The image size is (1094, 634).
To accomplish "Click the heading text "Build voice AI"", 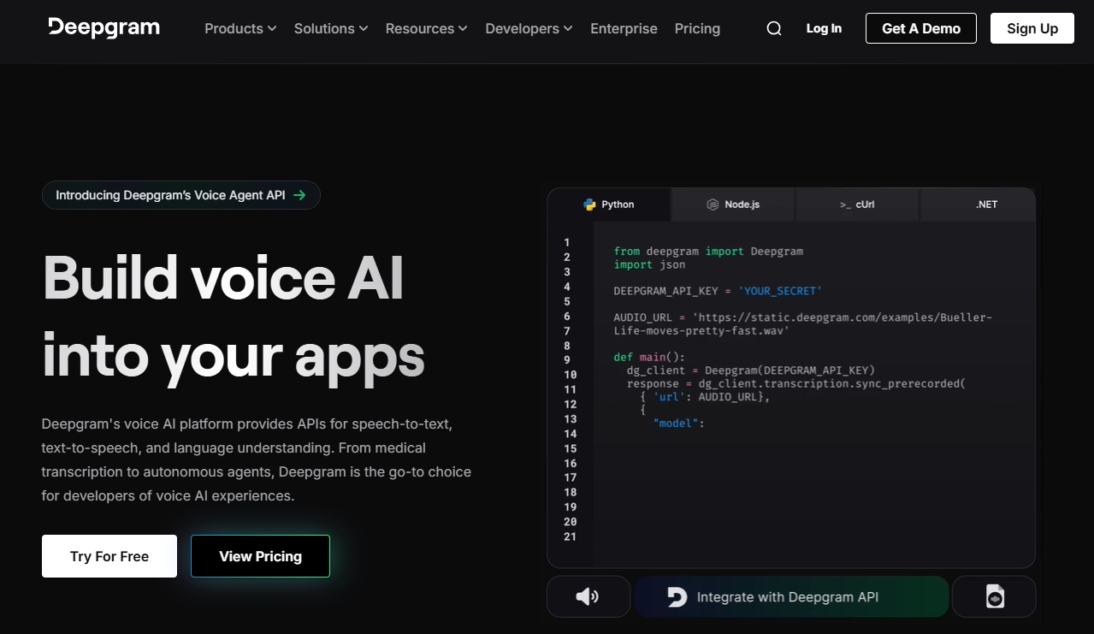I will pyautogui.click(x=223, y=277).
